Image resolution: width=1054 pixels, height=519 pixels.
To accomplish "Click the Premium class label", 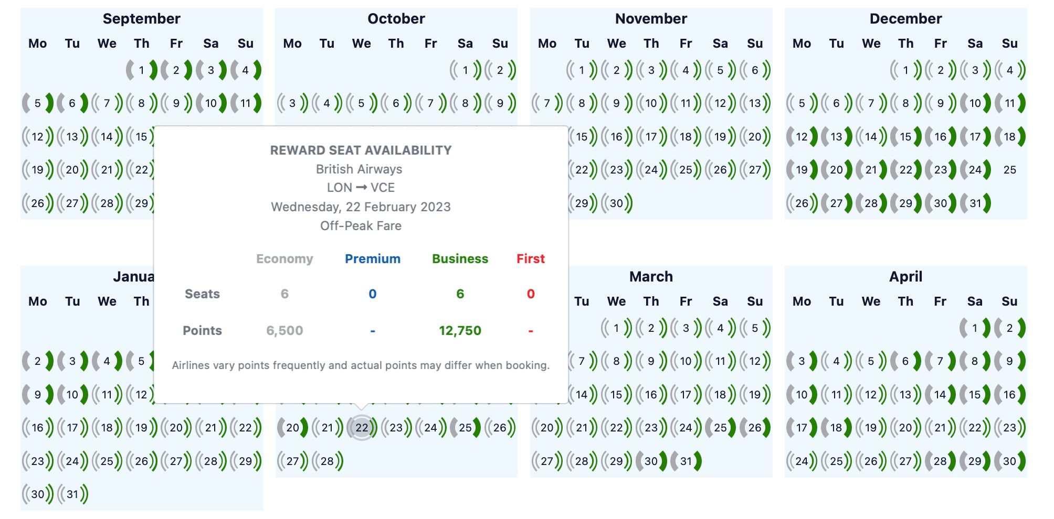I will pos(373,258).
